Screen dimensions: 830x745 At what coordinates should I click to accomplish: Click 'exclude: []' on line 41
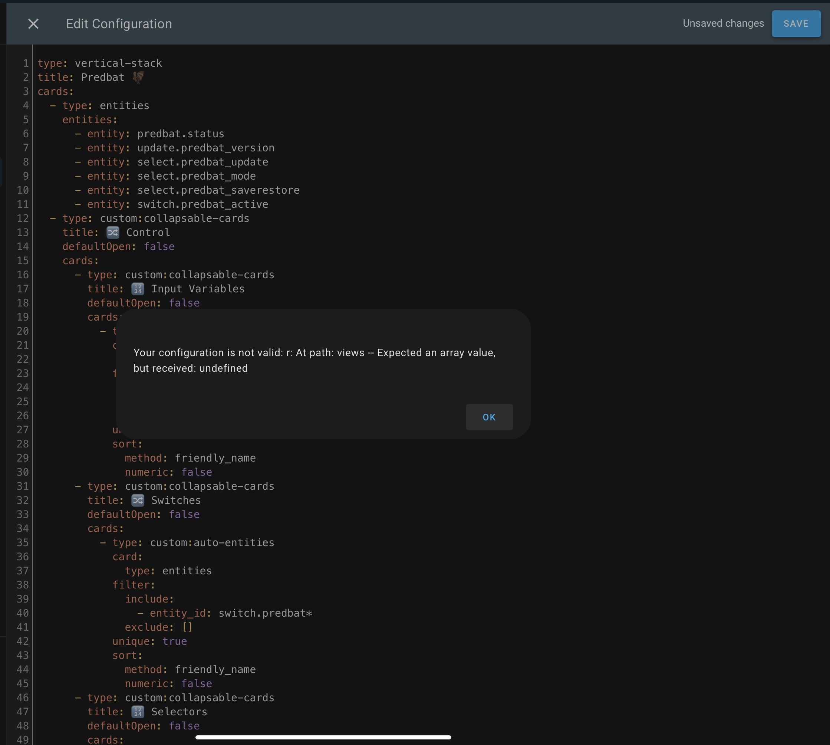click(159, 627)
